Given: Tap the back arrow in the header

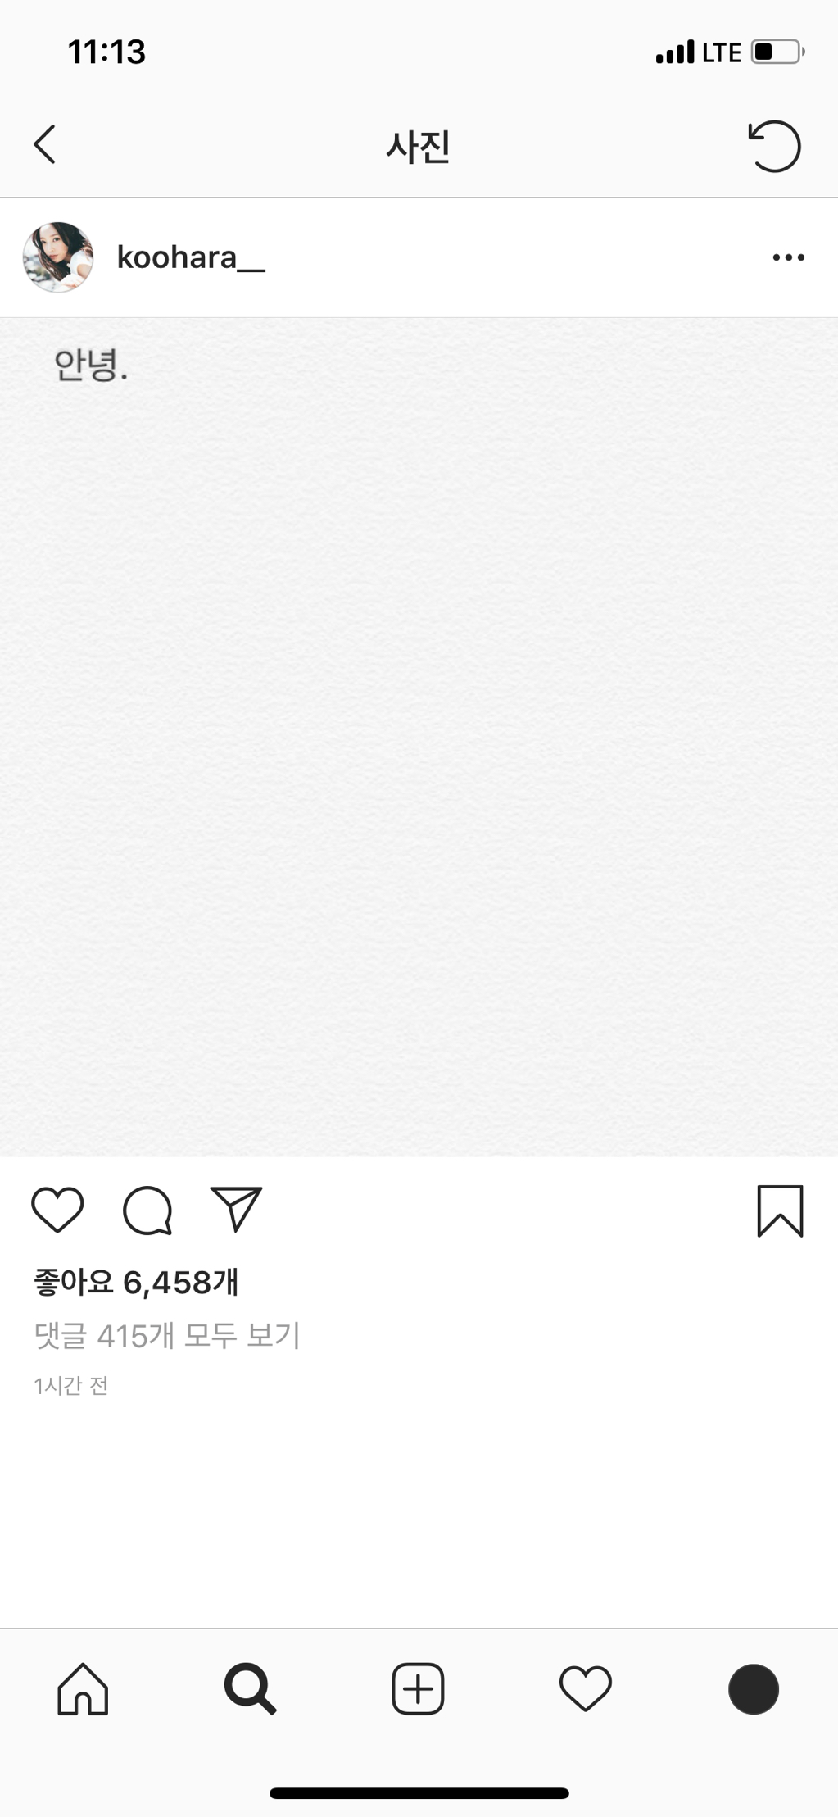Looking at the screenshot, I should [x=45, y=145].
